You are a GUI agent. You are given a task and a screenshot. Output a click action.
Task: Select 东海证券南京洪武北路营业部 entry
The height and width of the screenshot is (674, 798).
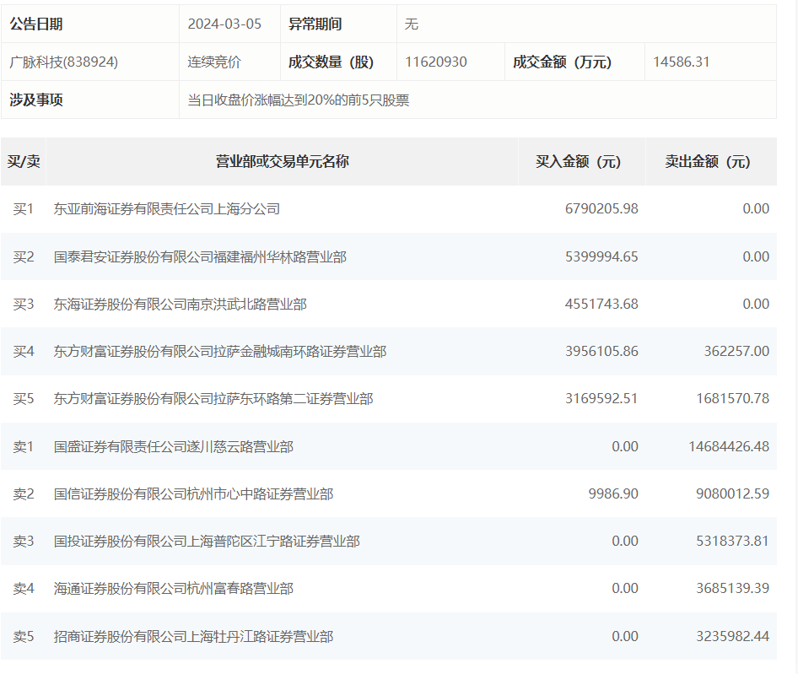tap(181, 304)
